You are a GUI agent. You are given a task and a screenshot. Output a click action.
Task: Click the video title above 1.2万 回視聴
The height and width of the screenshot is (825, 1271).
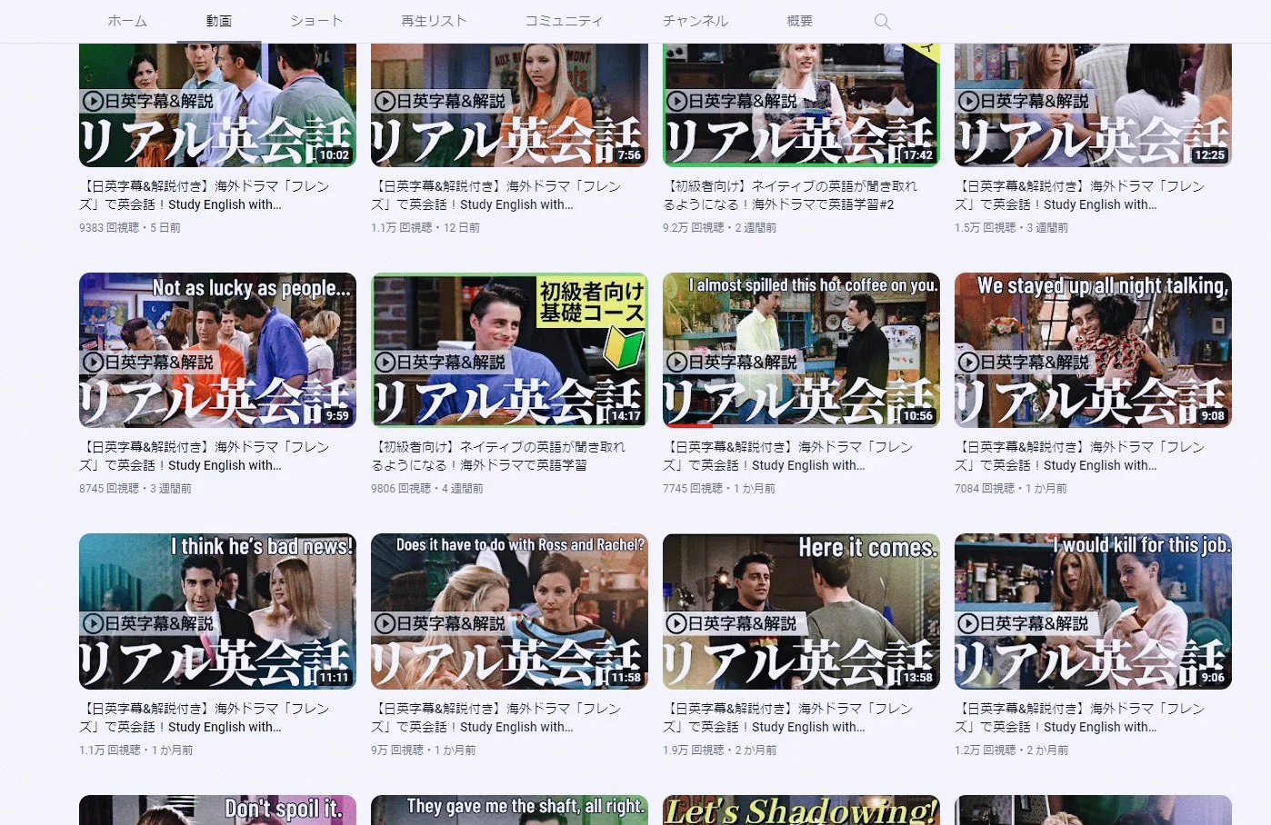1080,718
